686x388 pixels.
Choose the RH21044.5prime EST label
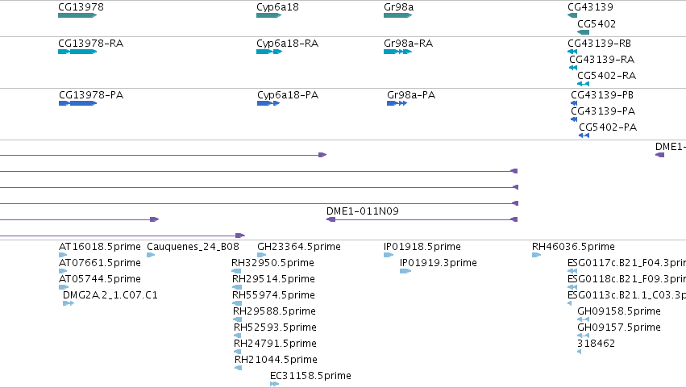276,360
